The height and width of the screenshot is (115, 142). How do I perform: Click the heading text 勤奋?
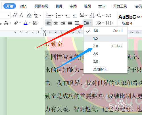coord(57,44)
